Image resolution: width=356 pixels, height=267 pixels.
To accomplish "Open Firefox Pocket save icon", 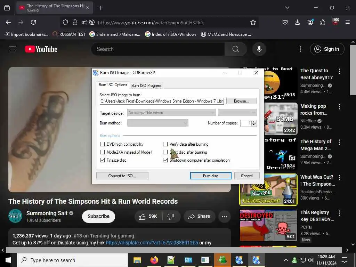I will 285,22.
